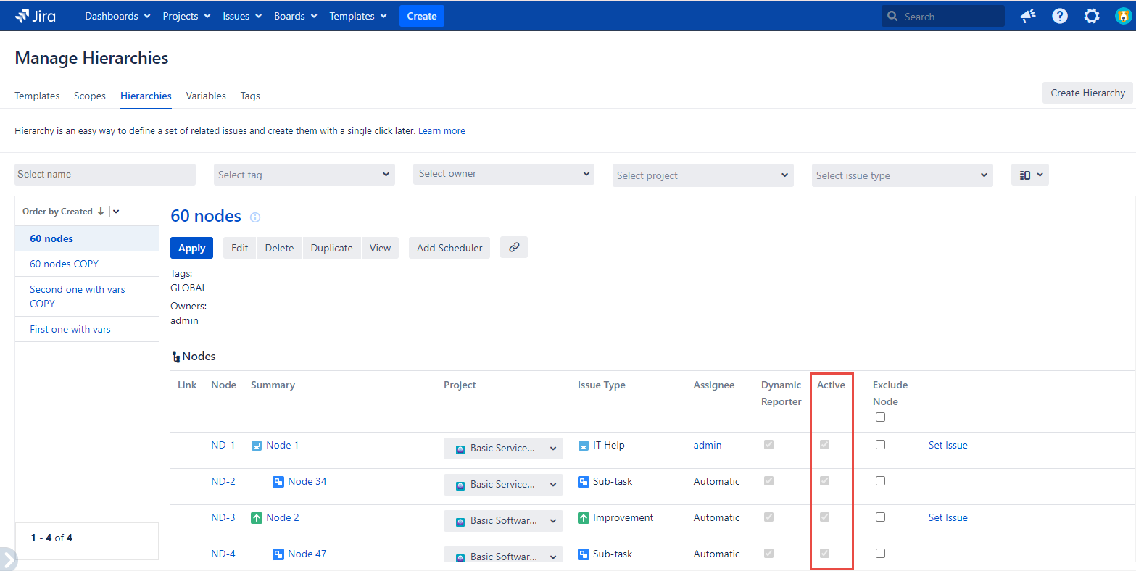Open the settings gear icon
This screenshot has height=571, width=1136.
click(1092, 16)
